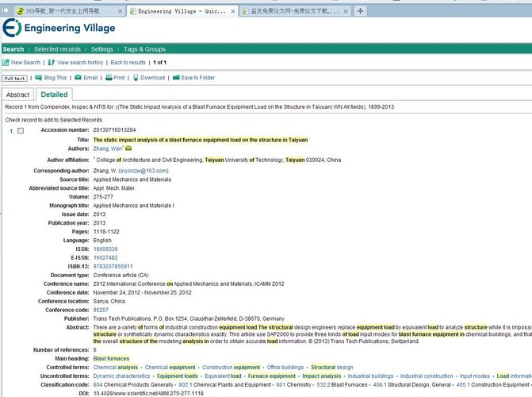Close the Engineering Village browser tab

(233, 11)
